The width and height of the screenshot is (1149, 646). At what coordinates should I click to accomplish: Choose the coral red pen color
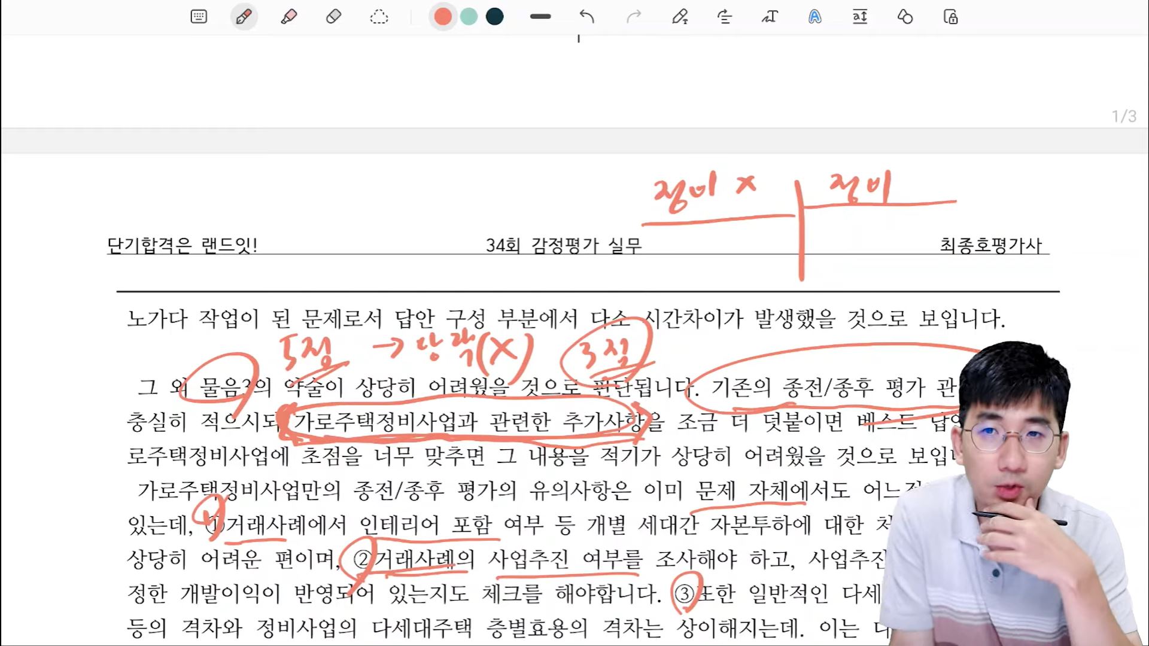point(443,17)
